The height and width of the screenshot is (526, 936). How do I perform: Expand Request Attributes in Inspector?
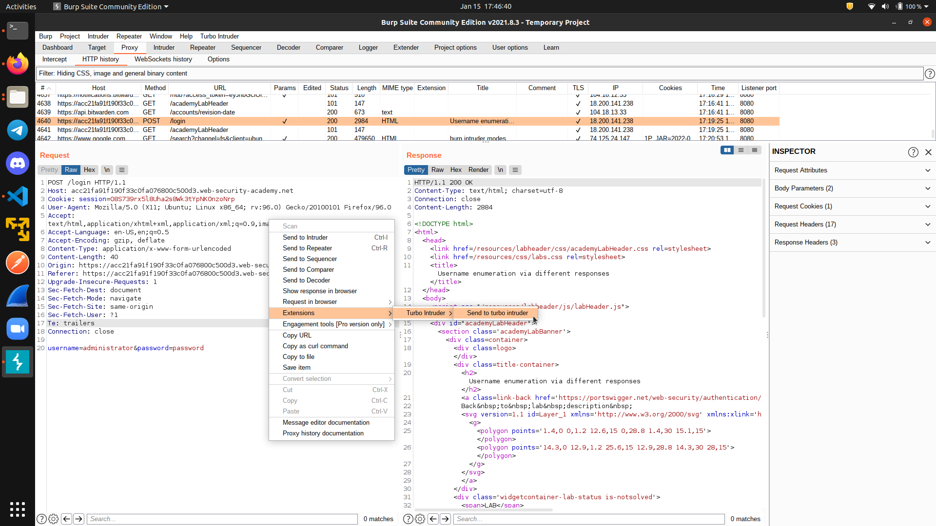[x=852, y=170]
